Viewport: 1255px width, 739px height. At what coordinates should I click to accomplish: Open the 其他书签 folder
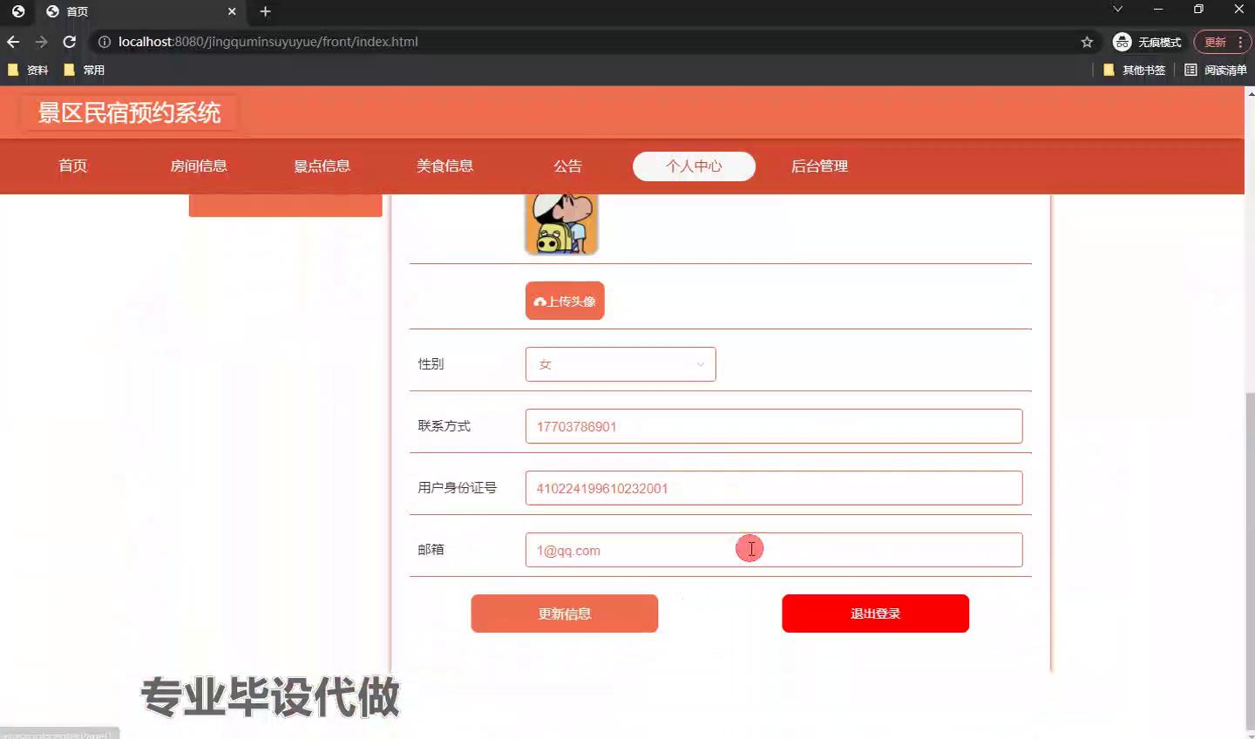1134,70
